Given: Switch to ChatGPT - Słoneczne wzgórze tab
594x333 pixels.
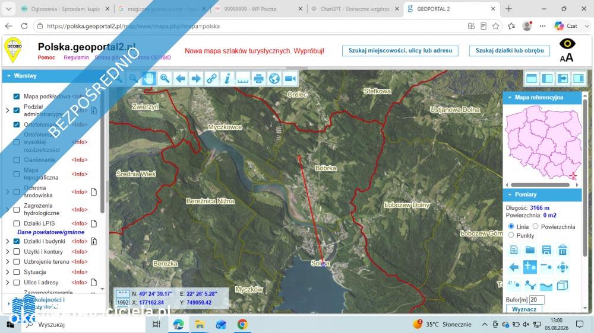Looking at the screenshot, I should pyautogui.click(x=355, y=9).
